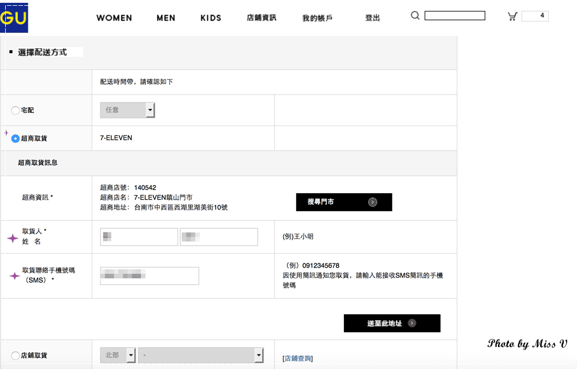Select the 店鋪取貨 radio button
The height and width of the screenshot is (369, 577).
coord(15,355)
